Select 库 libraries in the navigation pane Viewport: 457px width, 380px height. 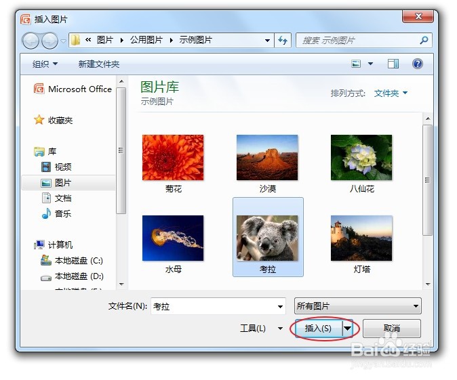tap(45, 151)
